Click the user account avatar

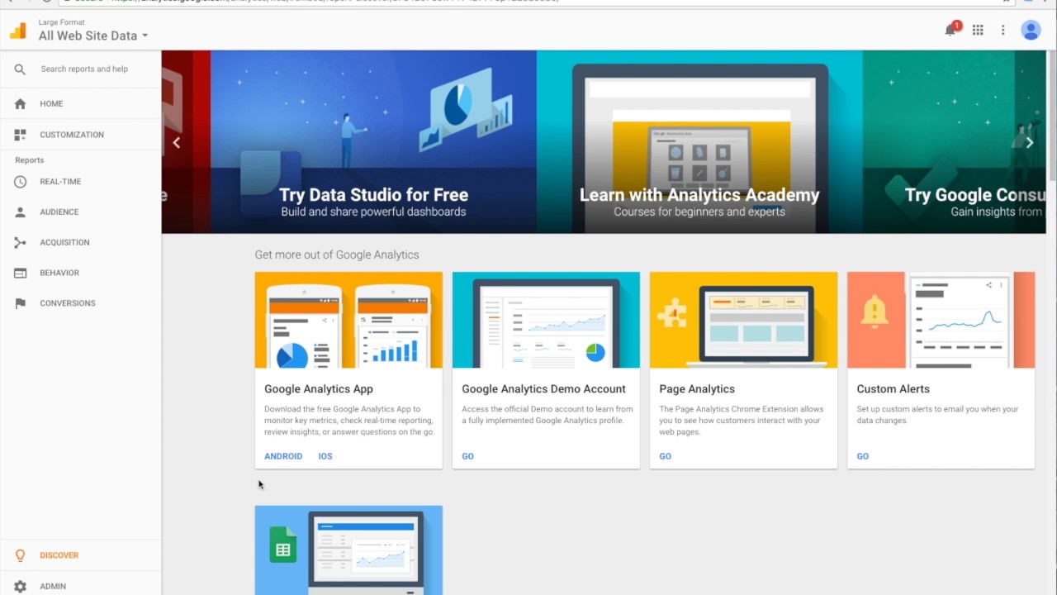[1031, 30]
